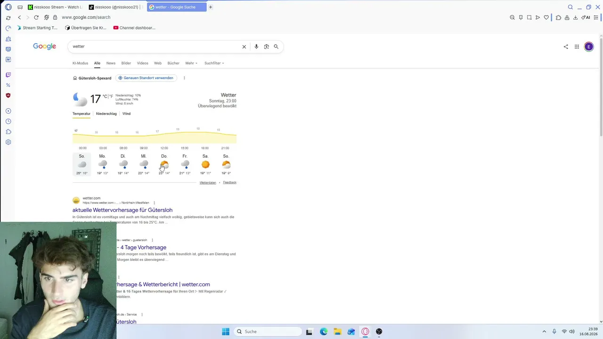Expand the Suchfilter dropdown
Viewport: 603px width, 339px height.
(214, 63)
